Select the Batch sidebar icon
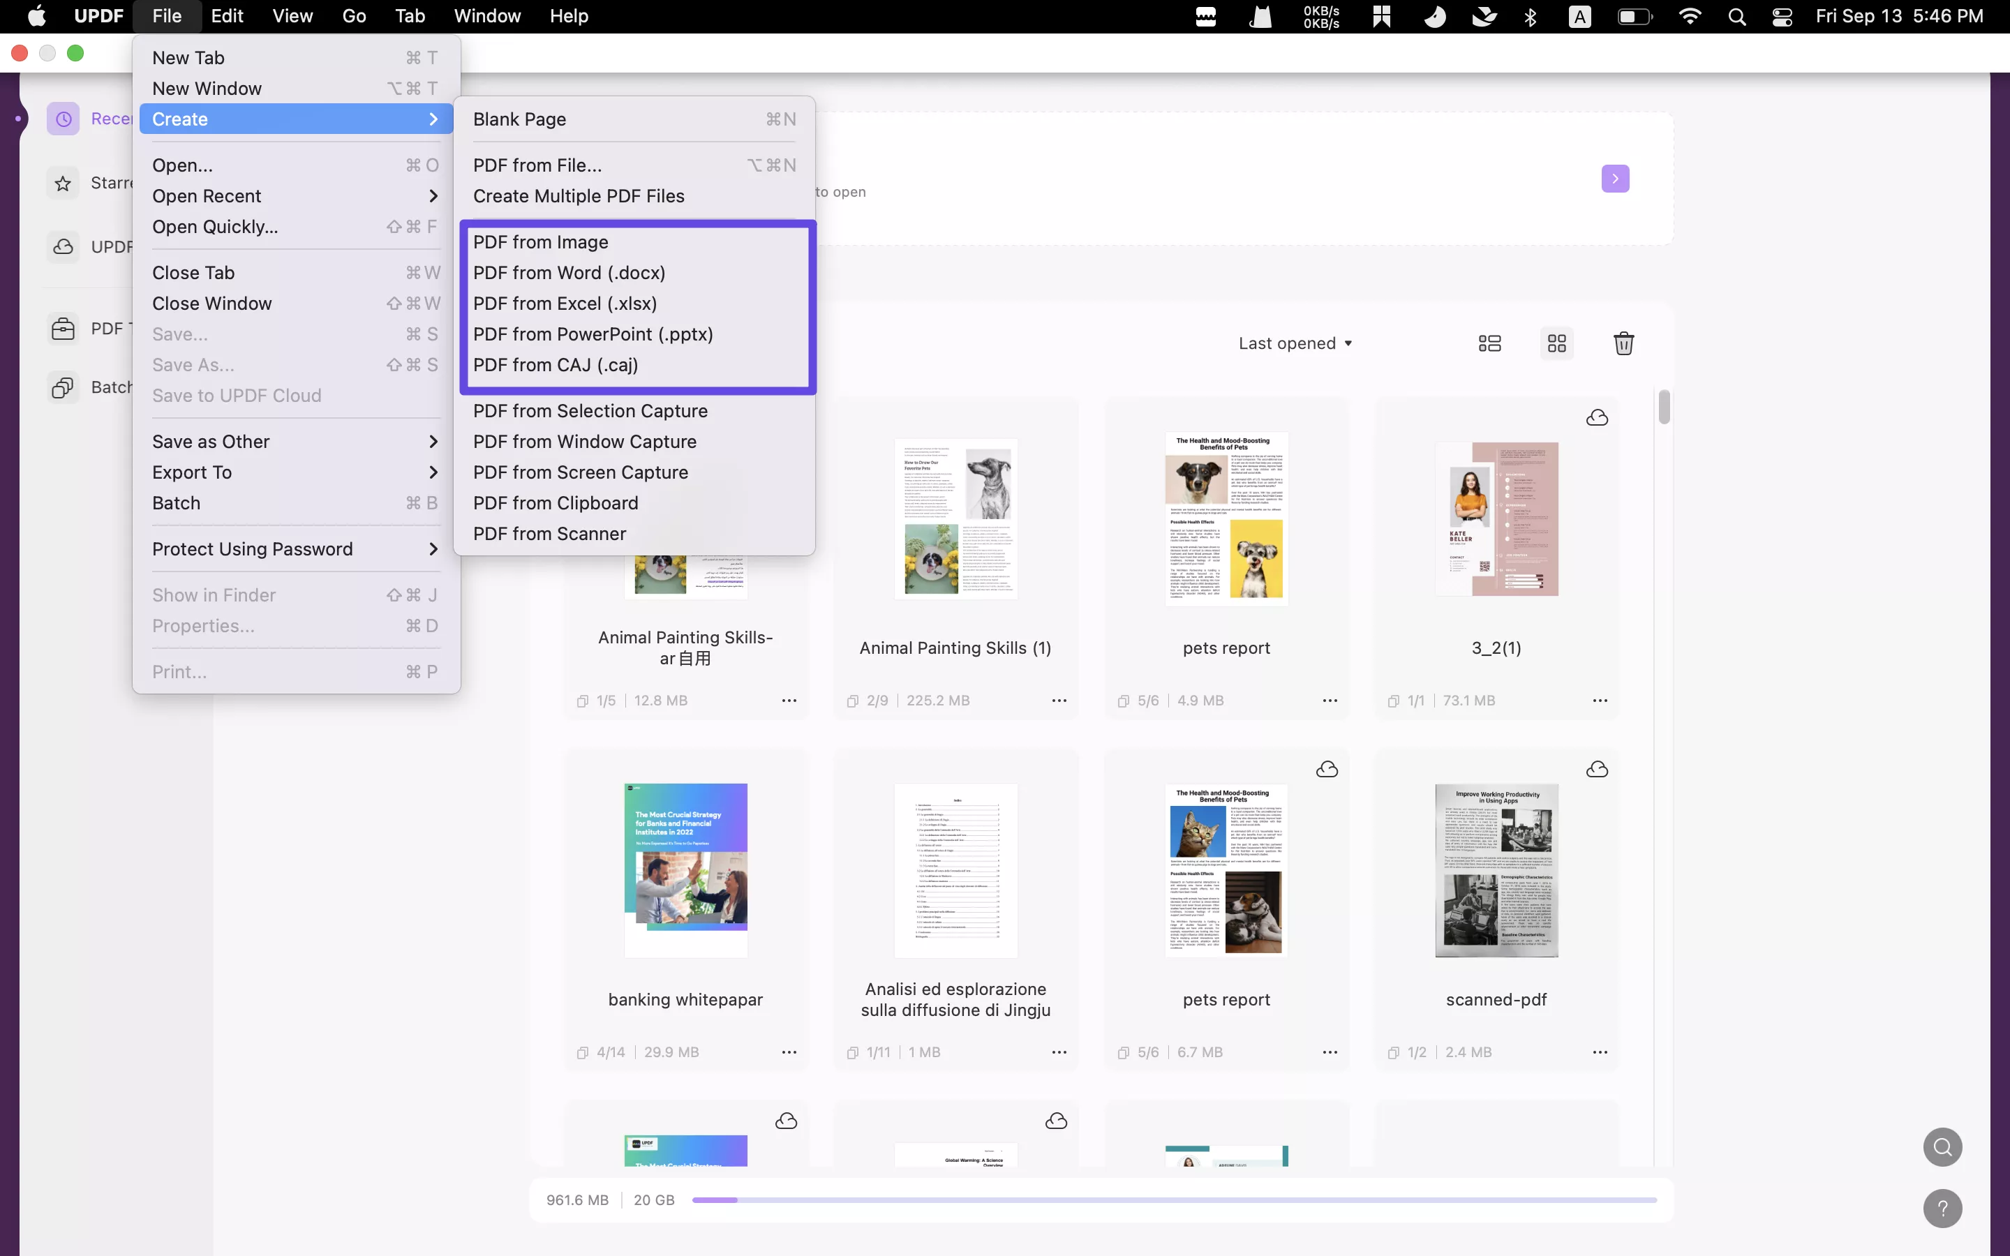Image resolution: width=2010 pixels, height=1256 pixels. (x=62, y=387)
